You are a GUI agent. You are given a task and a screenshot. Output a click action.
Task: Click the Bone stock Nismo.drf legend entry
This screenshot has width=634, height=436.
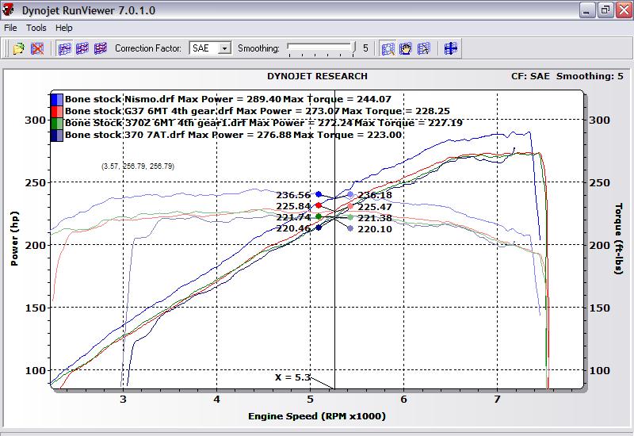click(228, 99)
